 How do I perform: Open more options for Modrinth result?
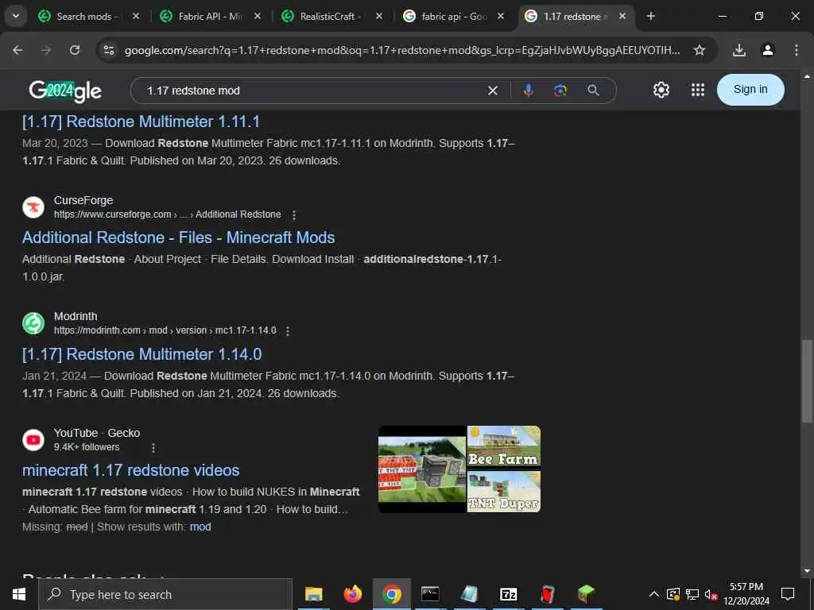288,331
